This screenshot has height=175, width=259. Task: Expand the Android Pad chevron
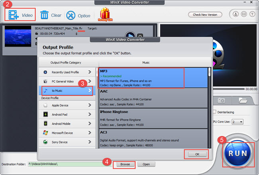[90, 114]
